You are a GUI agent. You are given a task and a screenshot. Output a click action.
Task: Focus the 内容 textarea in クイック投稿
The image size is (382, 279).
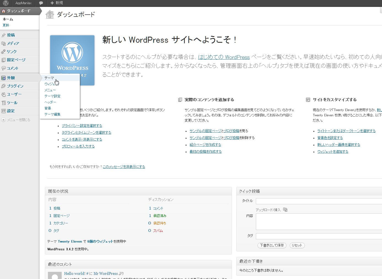pyautogui.click(x=319, y=222)
